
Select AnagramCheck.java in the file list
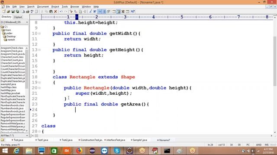(x=12, y=51)
